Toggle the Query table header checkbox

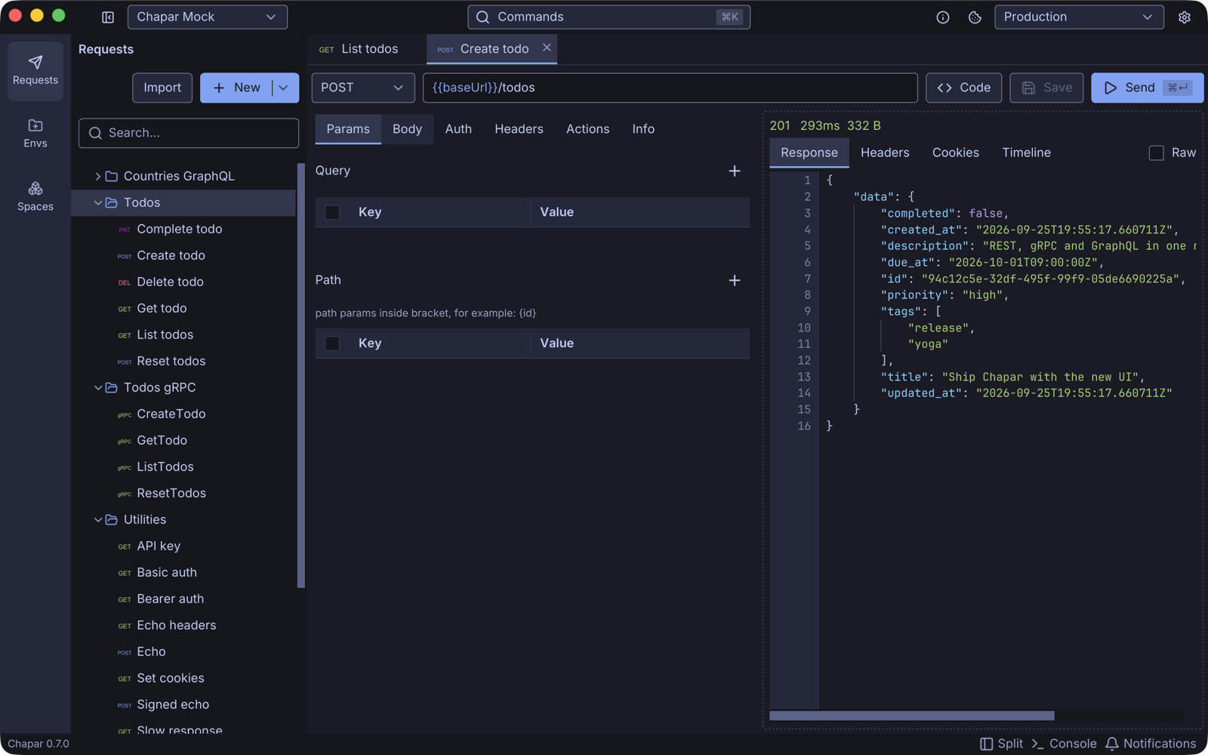[332, 212]
